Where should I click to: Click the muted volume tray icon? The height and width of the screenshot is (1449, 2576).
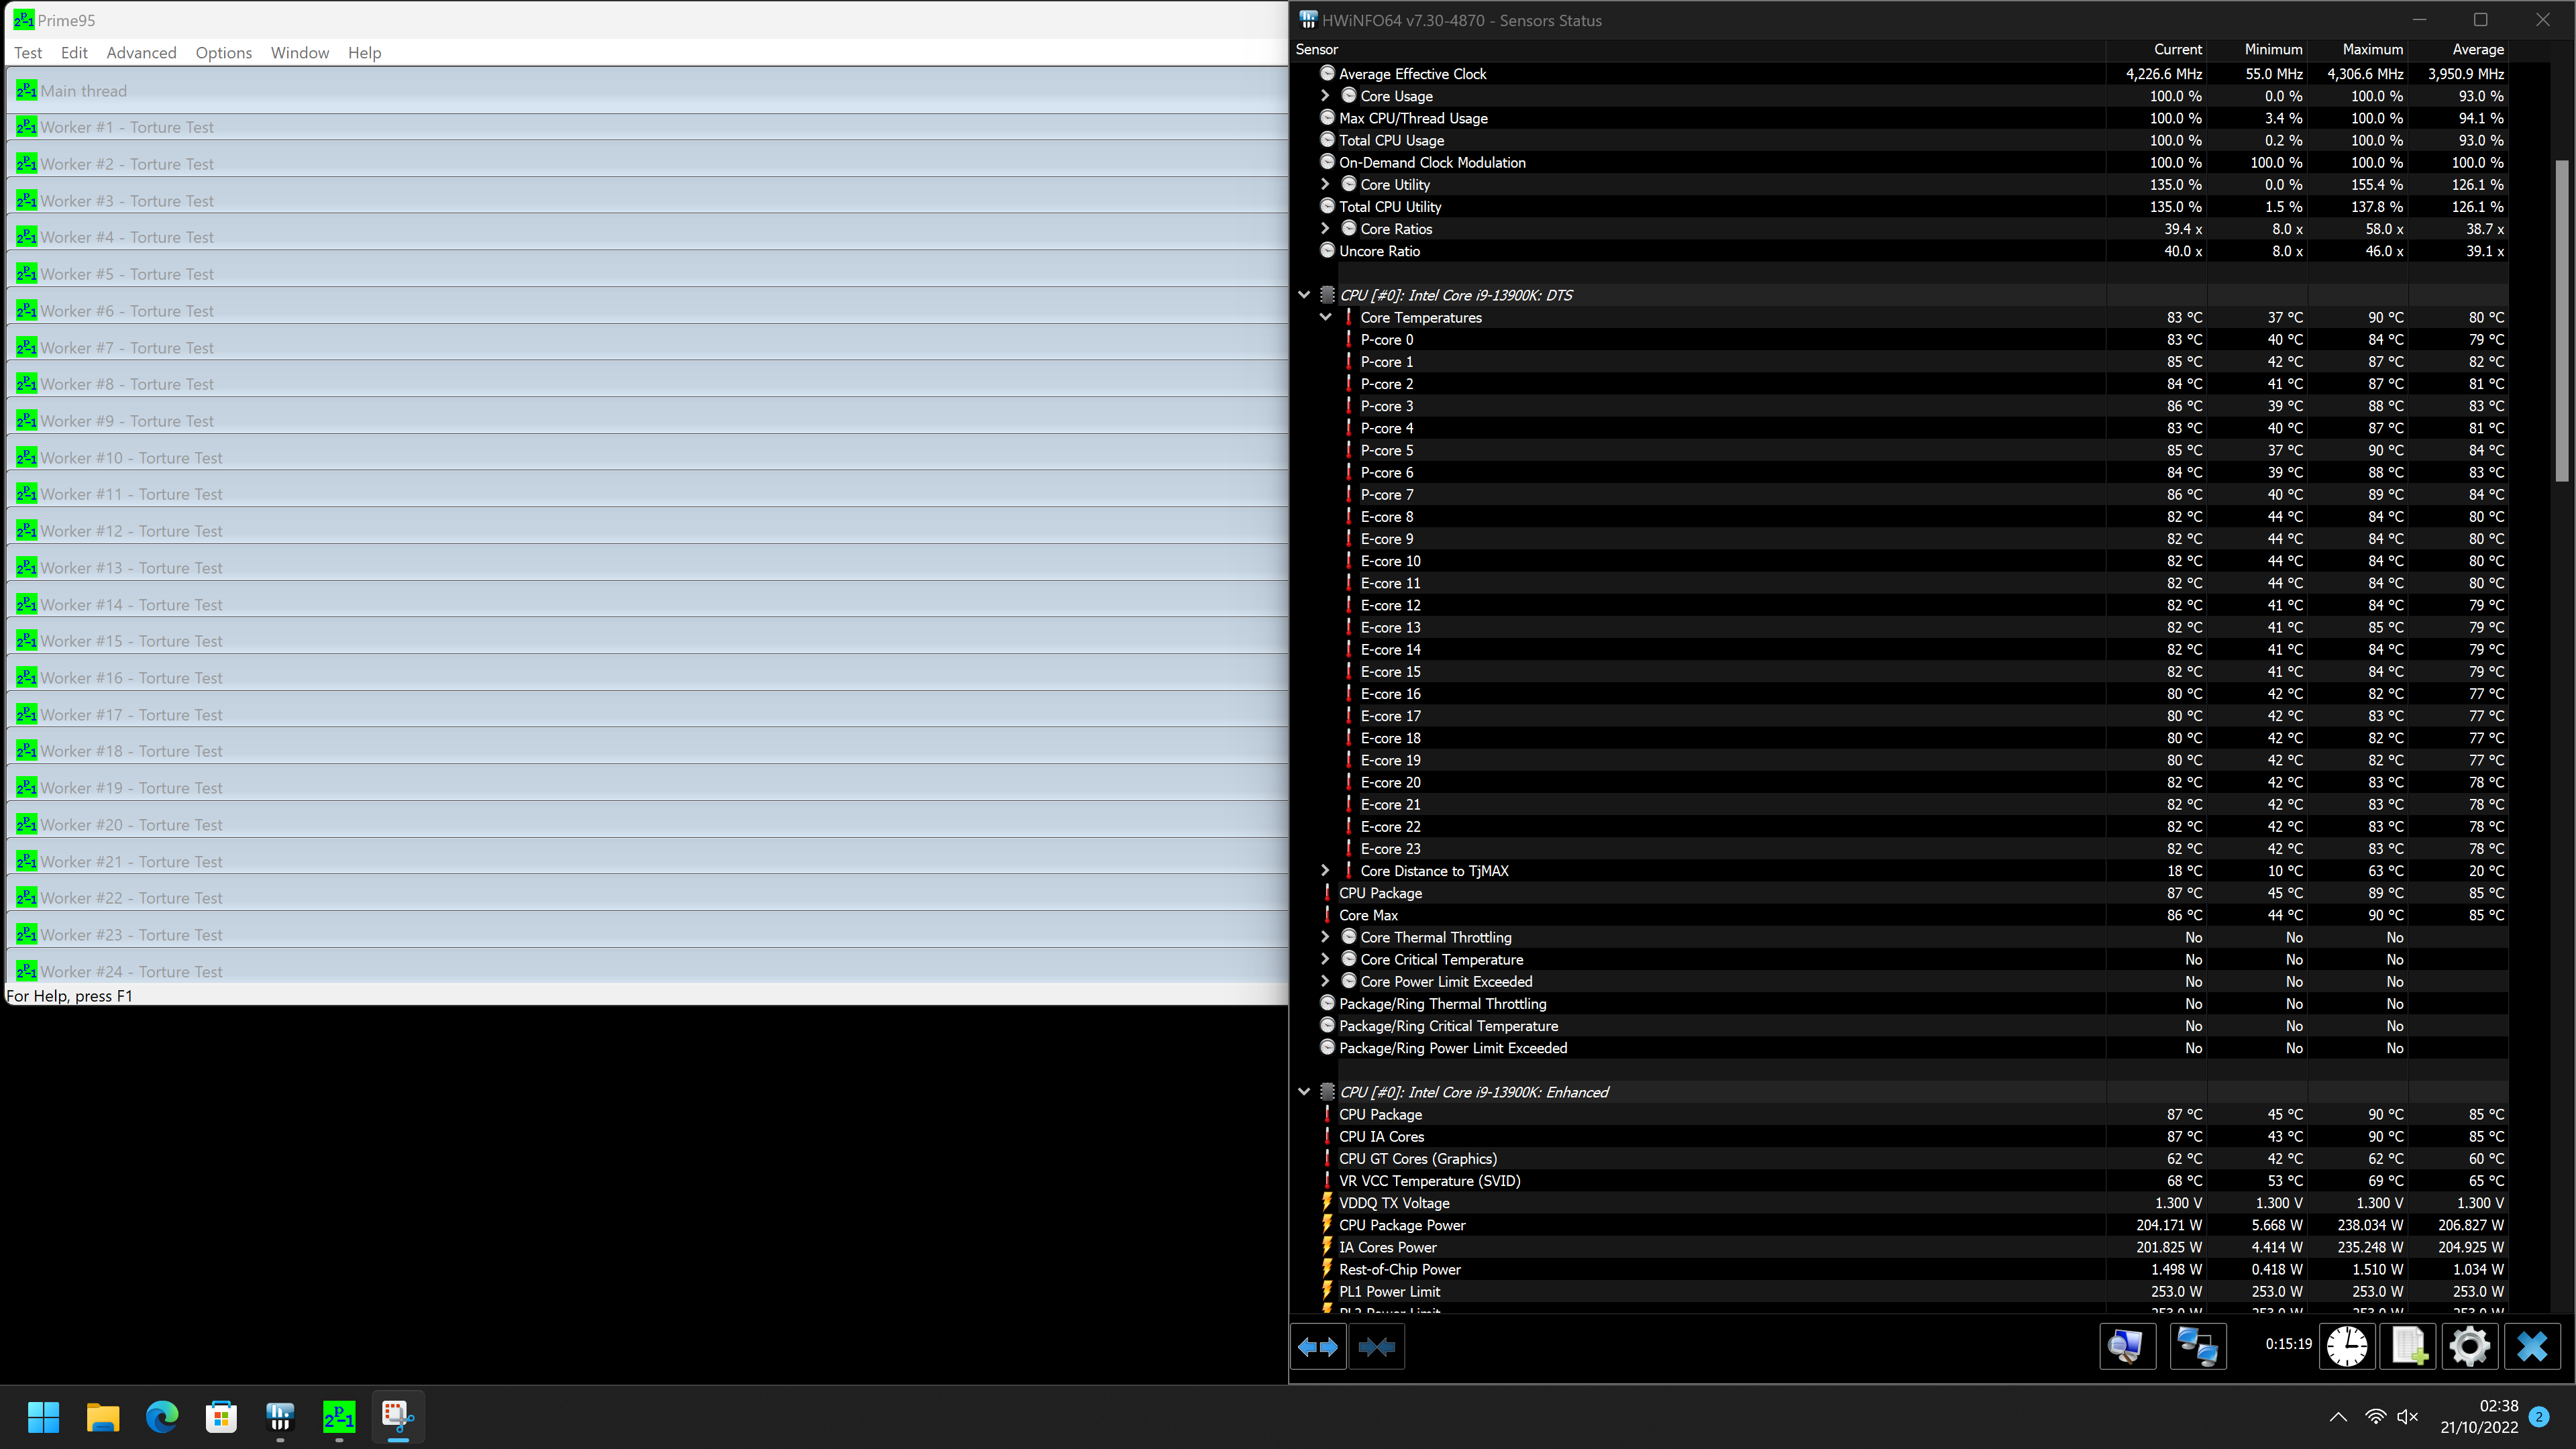pyautogui.click(x=2408, y=1416)
